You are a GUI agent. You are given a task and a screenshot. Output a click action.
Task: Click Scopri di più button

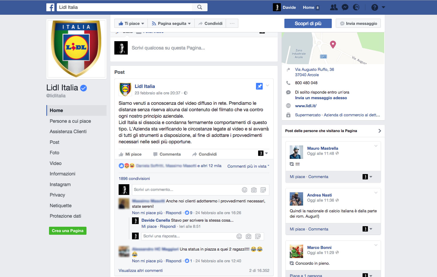(x=308, y=24)
